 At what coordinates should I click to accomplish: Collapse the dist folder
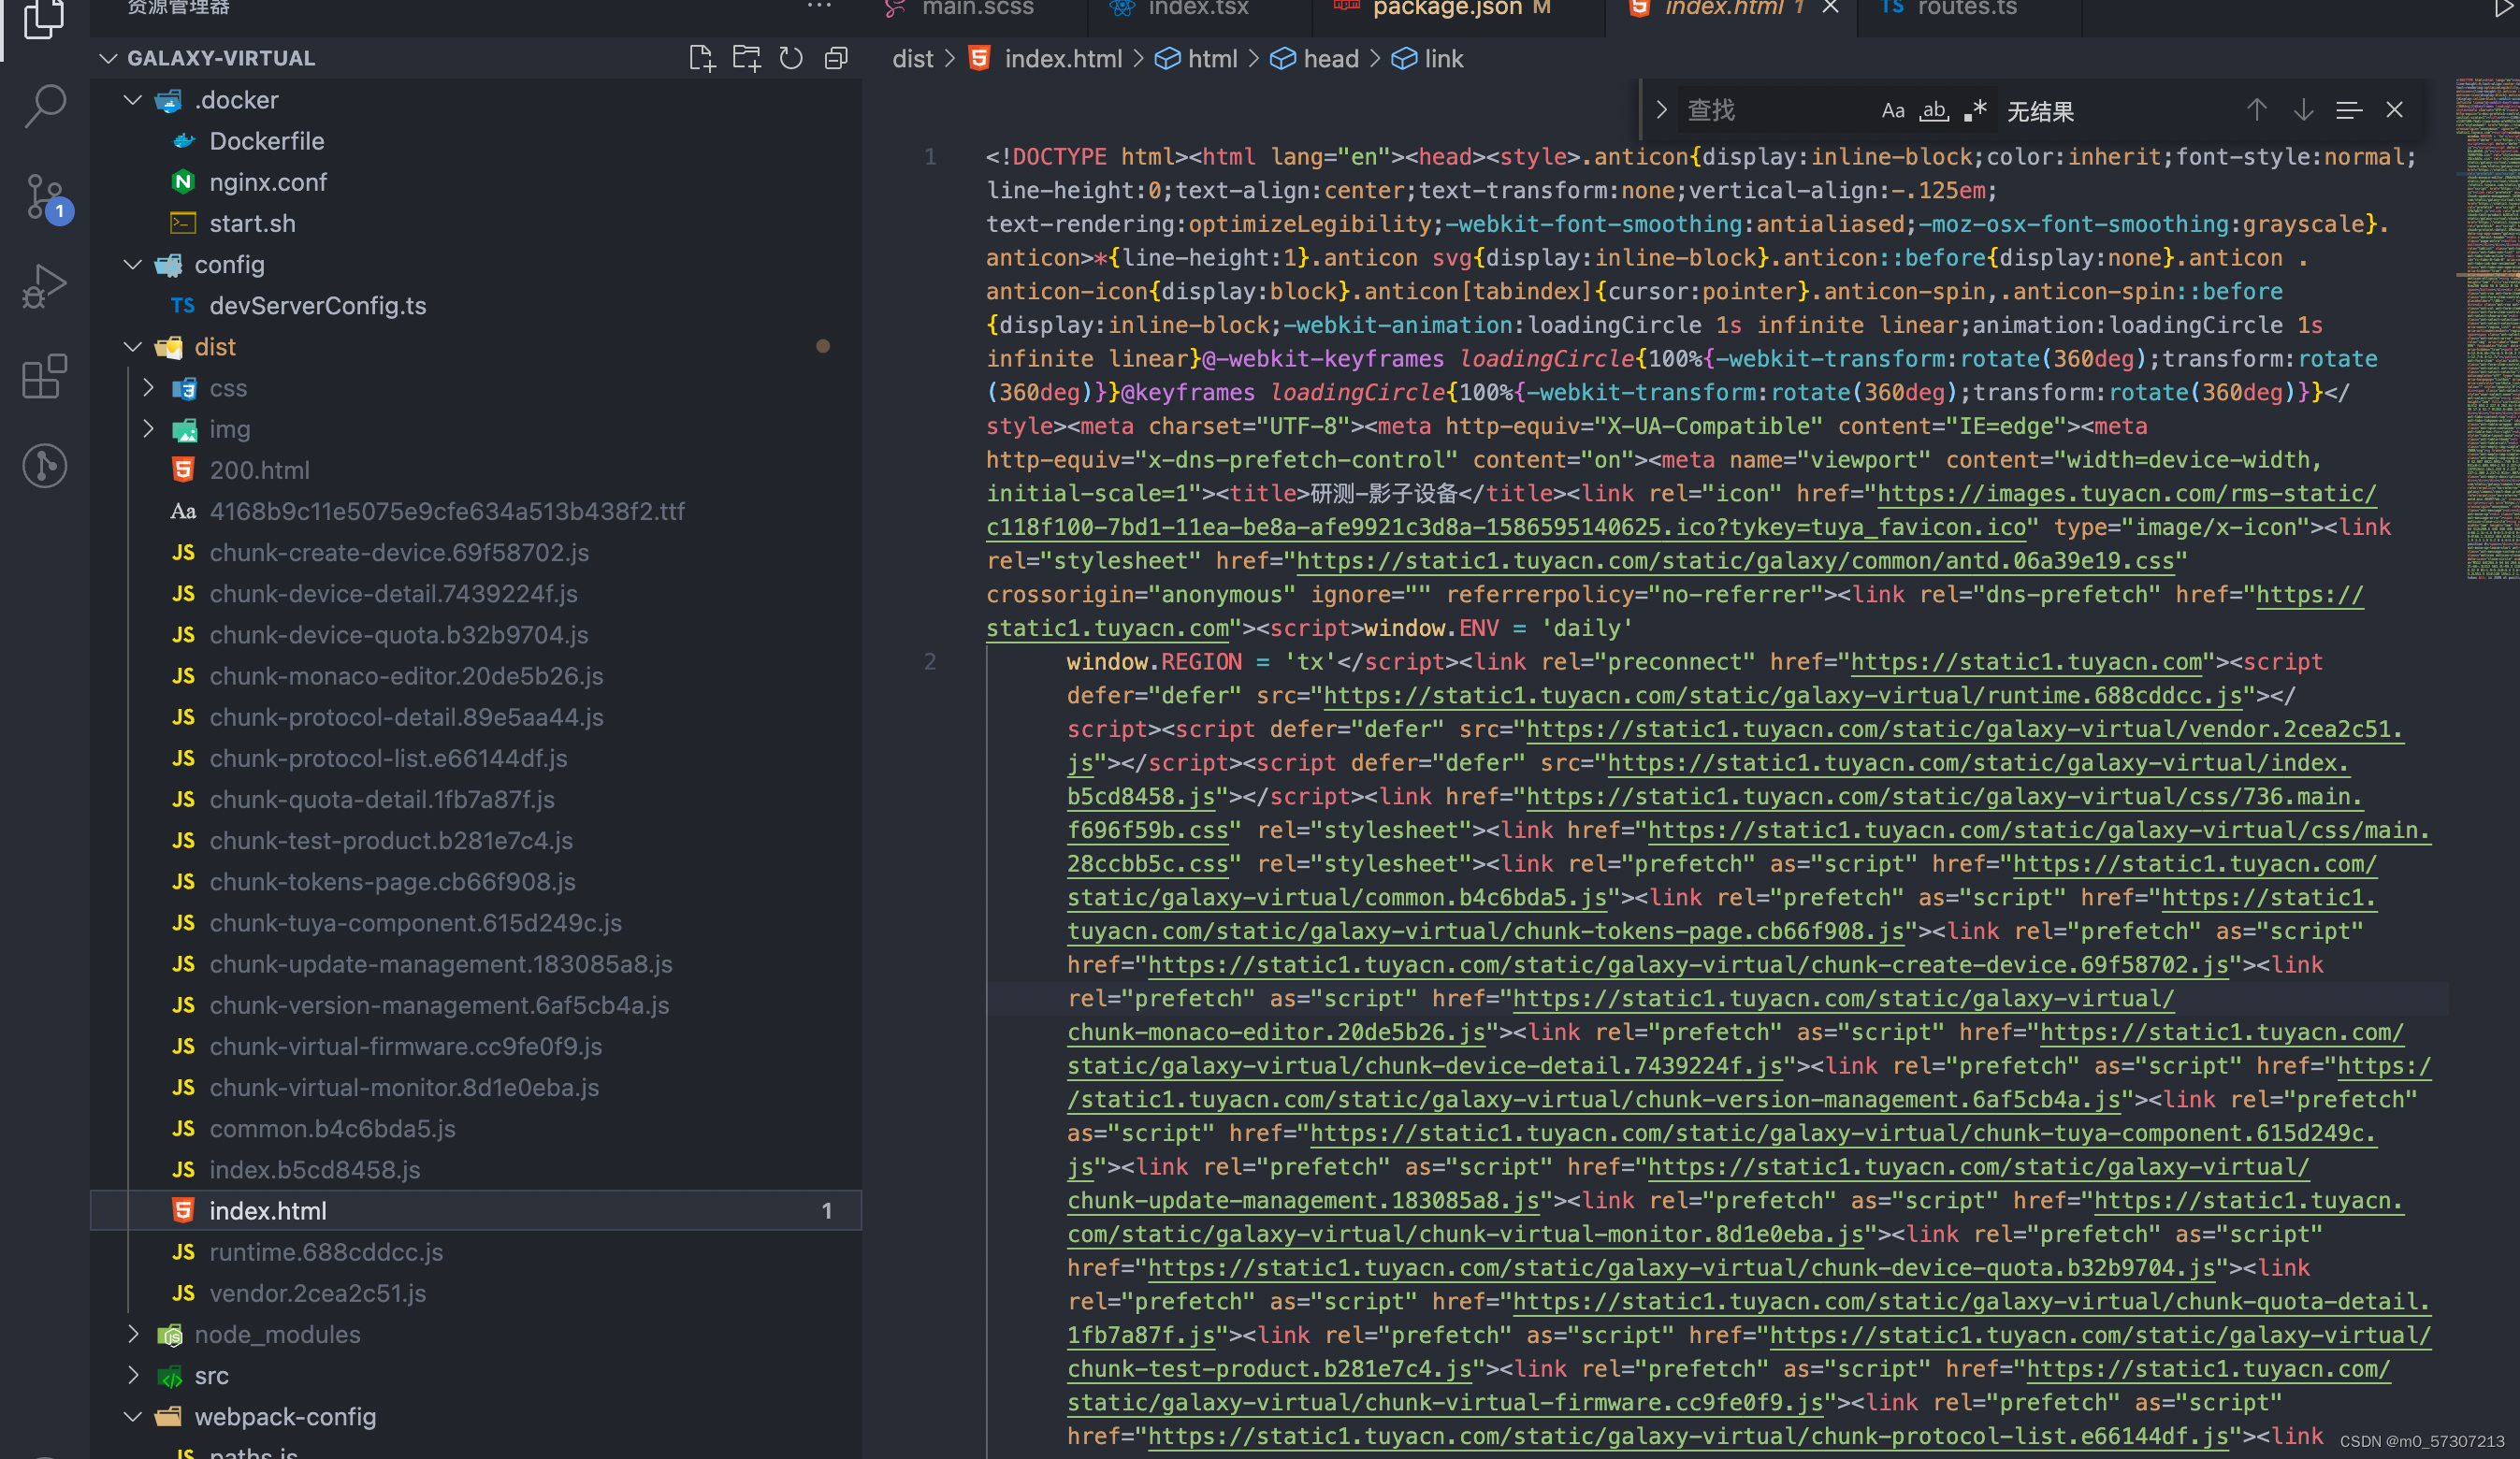click(133, 347)
